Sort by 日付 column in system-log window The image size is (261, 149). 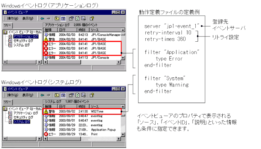[x=67, y=107]
